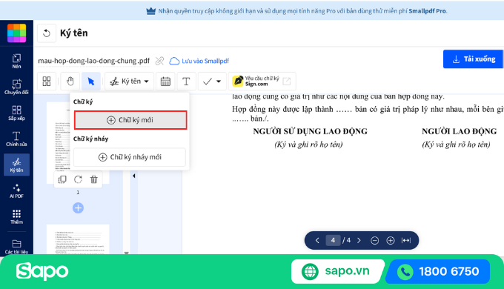Click the 1800 6750 phone button
504x289 pixels.
[439, 272]
